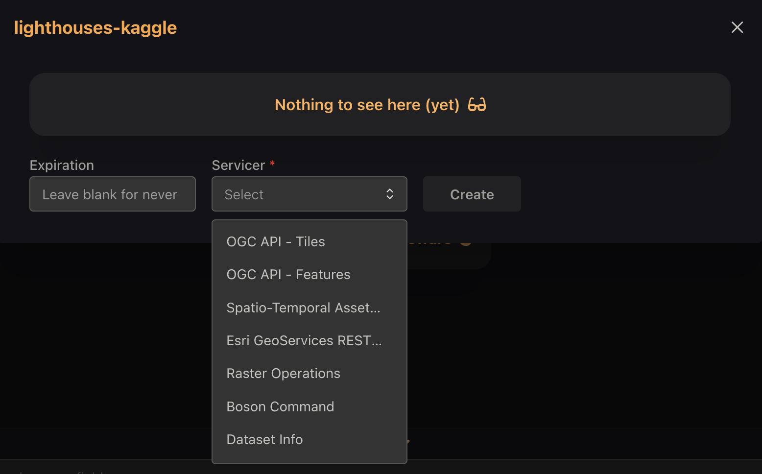Image resolution: width=762 pixels, height=474 pixels.
Task: Close the lighthouses-kaggle dialog
Action: pos(737,27)
